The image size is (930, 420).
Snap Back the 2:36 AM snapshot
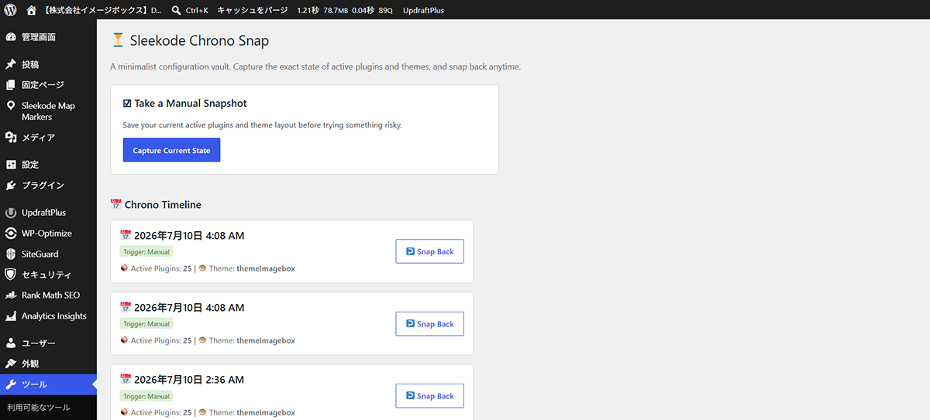tap(429, 396)
